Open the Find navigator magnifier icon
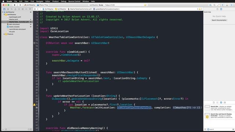Viewport: 235px width, 132px height. pos(11,9)
